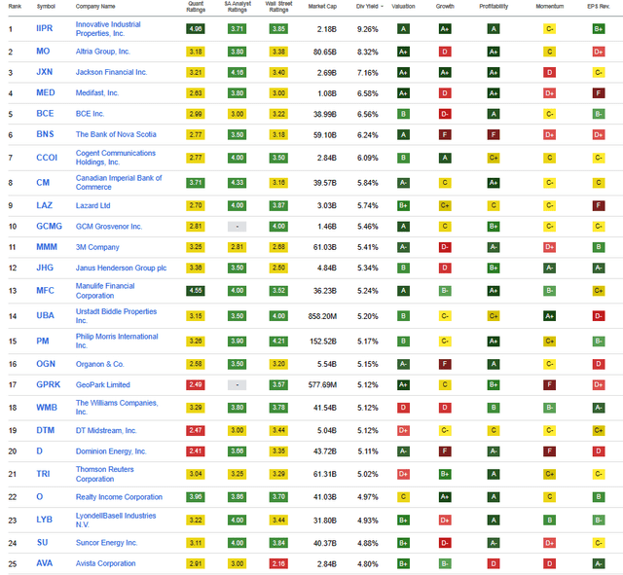Click the SU ticker symbol
The image size is (623, 575).
pyautogui.click(x=42, y=543)
